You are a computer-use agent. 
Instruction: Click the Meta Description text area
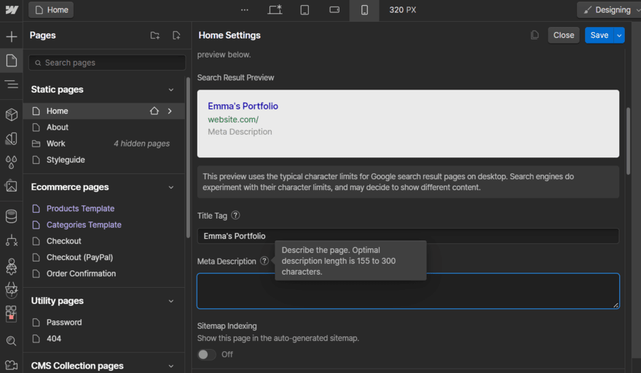click(408, 291)
